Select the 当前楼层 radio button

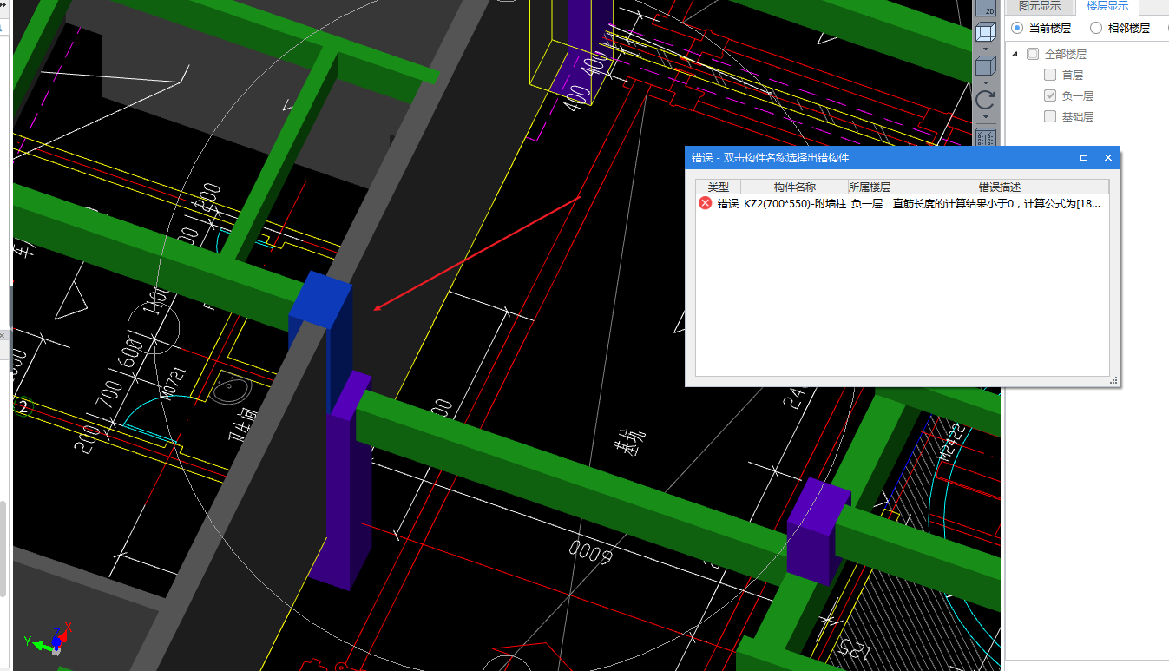pyautogui.click(x=1017, y=28)
